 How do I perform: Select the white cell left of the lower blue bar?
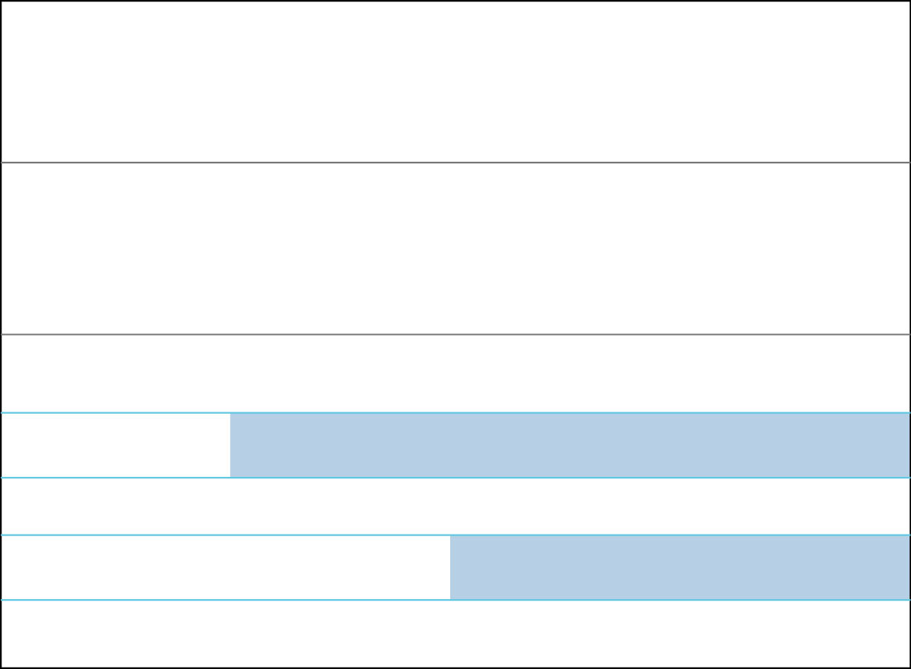225,567
